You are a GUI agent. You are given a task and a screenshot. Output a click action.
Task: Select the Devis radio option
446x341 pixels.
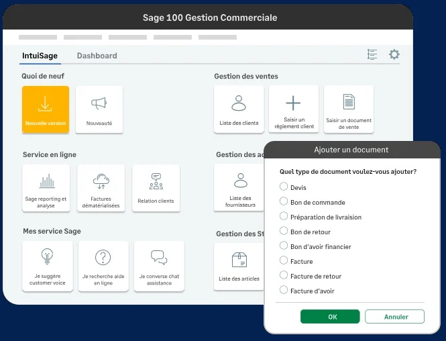tap(284, 187)
